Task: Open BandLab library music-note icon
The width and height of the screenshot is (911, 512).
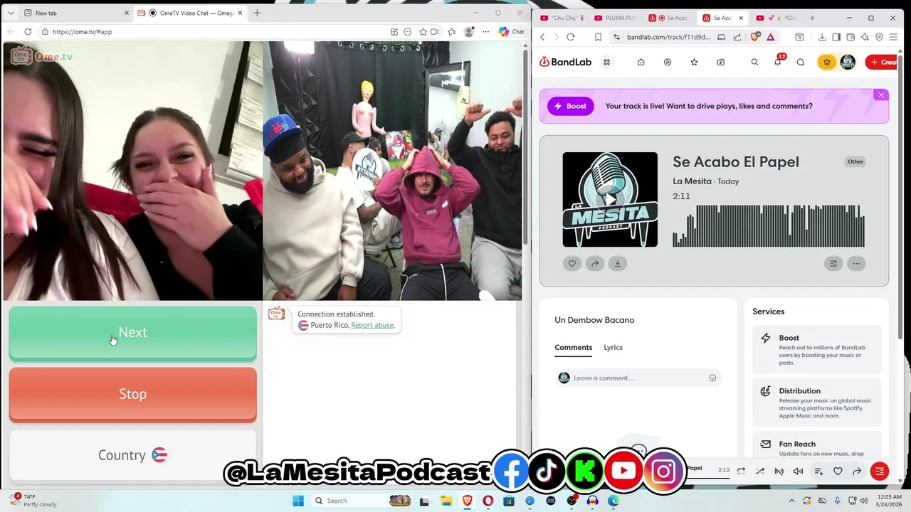Action: (720, 62)
